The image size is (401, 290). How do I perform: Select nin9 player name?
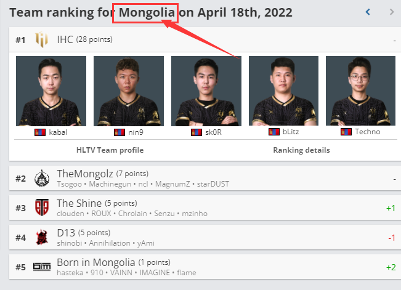click(x=136, y=132)
